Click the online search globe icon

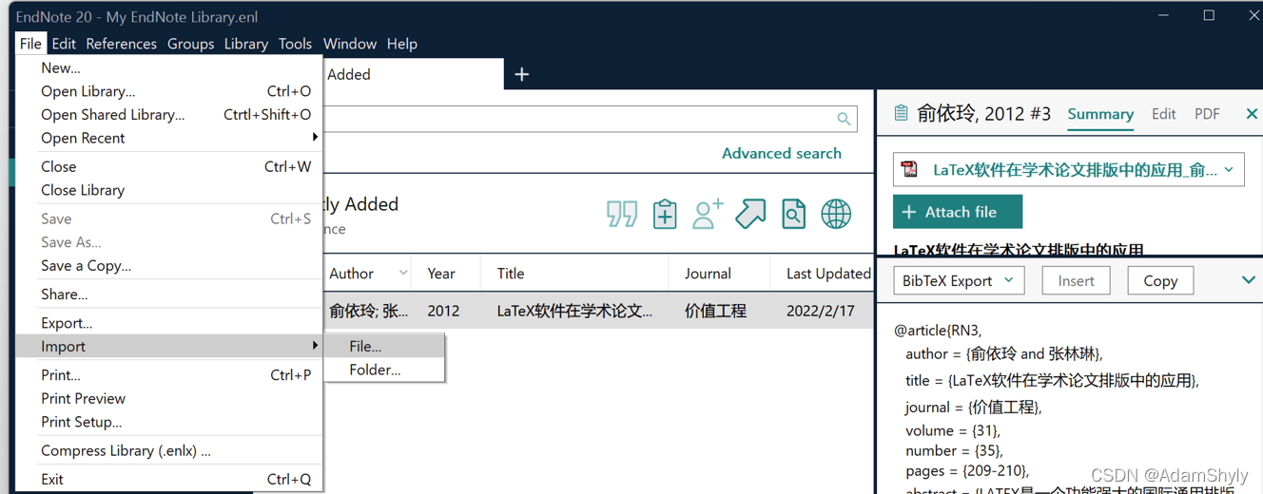[x=836, y=214]
